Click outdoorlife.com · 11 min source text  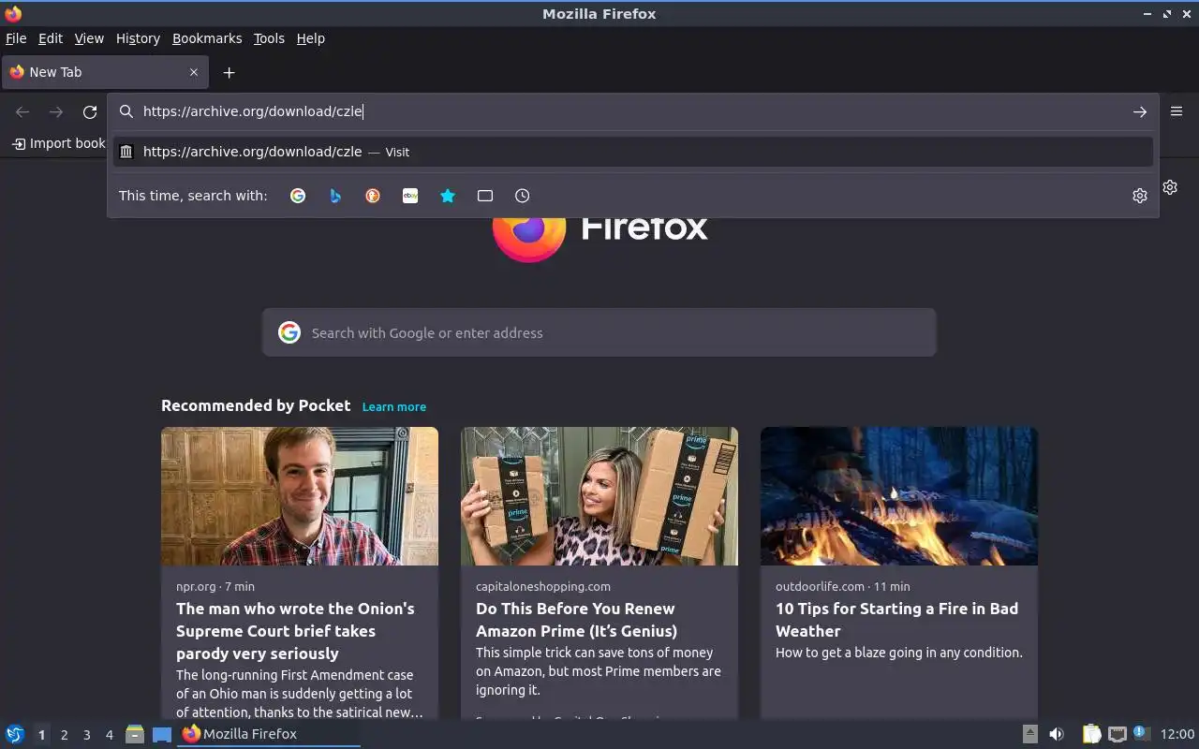(x=843, y=586)
